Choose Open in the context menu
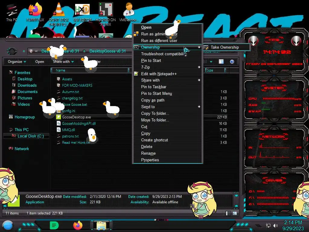Viewport: 309px width, 232px height. click(x=168, y=27)
